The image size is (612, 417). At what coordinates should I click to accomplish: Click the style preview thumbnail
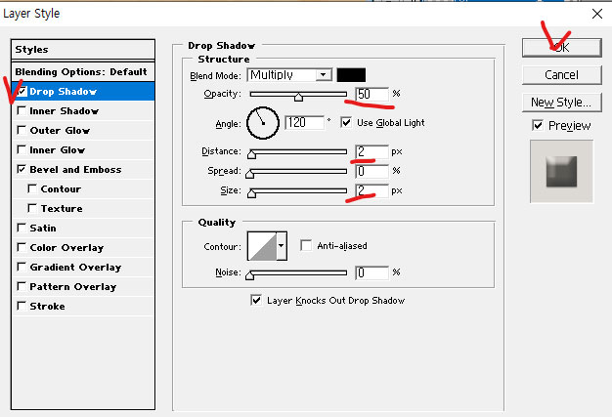[561, 172]
